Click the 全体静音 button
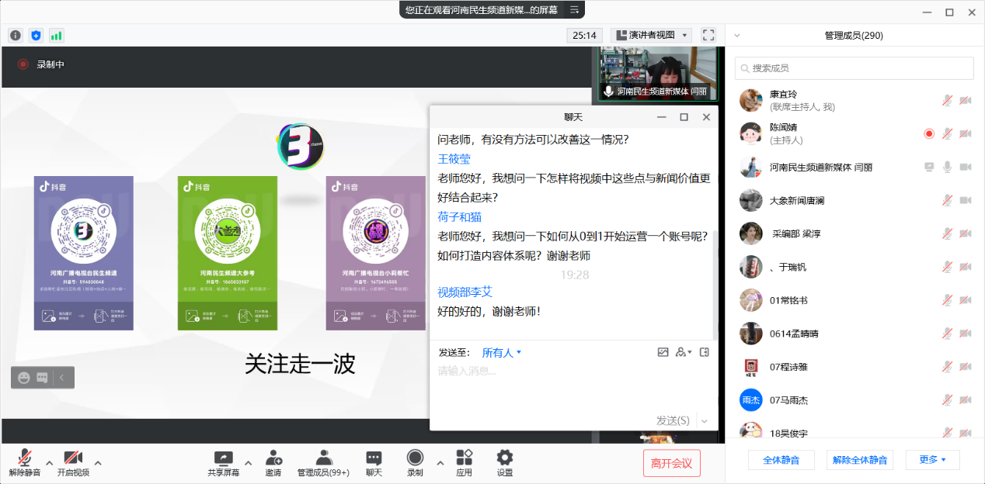Image resolution: width=985 pixels, height=484 pixels. pos(780,460)
